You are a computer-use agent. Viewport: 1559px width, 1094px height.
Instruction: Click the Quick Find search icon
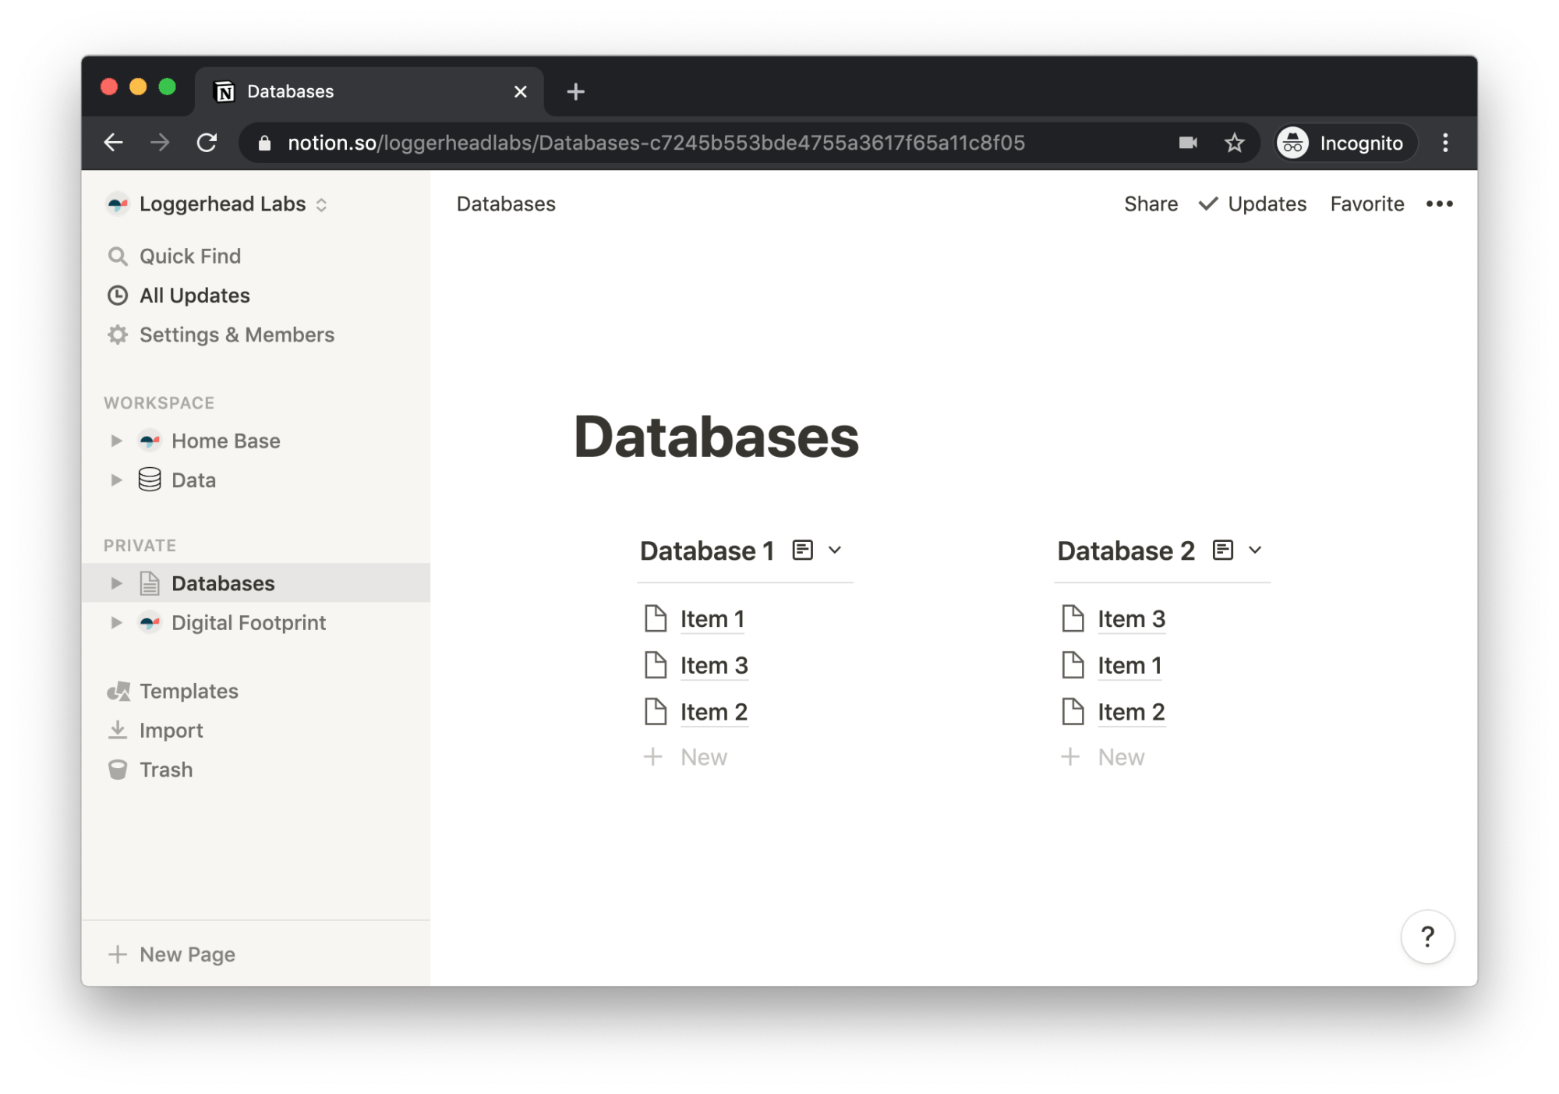pos(118,257)
